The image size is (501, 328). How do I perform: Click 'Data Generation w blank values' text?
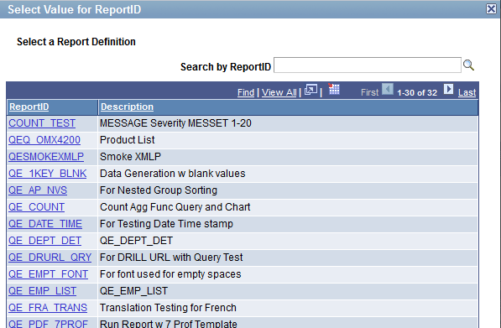[173, 174]
